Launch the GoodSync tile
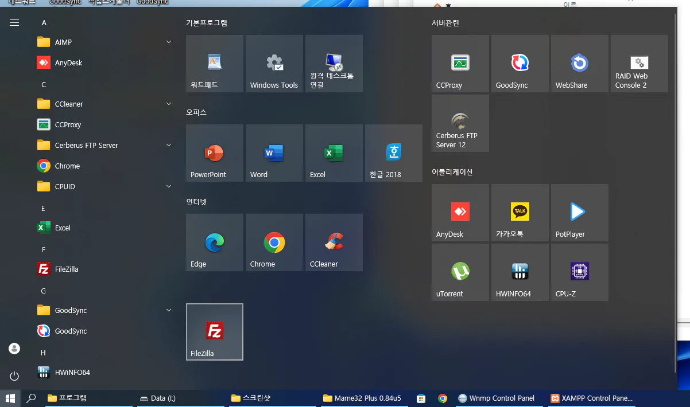Viewport: 690px width, 407px height. tap(520, 64)
